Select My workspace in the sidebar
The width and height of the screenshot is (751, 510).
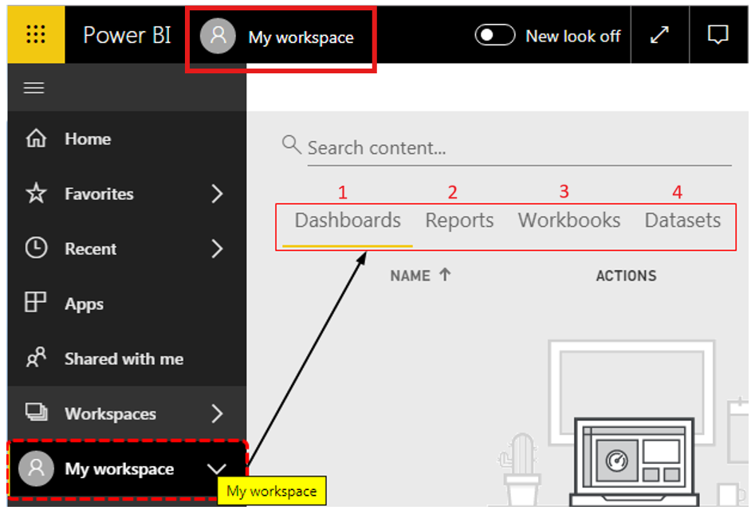click(x=120, y=469)
